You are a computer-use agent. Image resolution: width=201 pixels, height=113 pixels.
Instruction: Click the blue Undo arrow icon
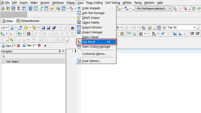tap(163, 34)
